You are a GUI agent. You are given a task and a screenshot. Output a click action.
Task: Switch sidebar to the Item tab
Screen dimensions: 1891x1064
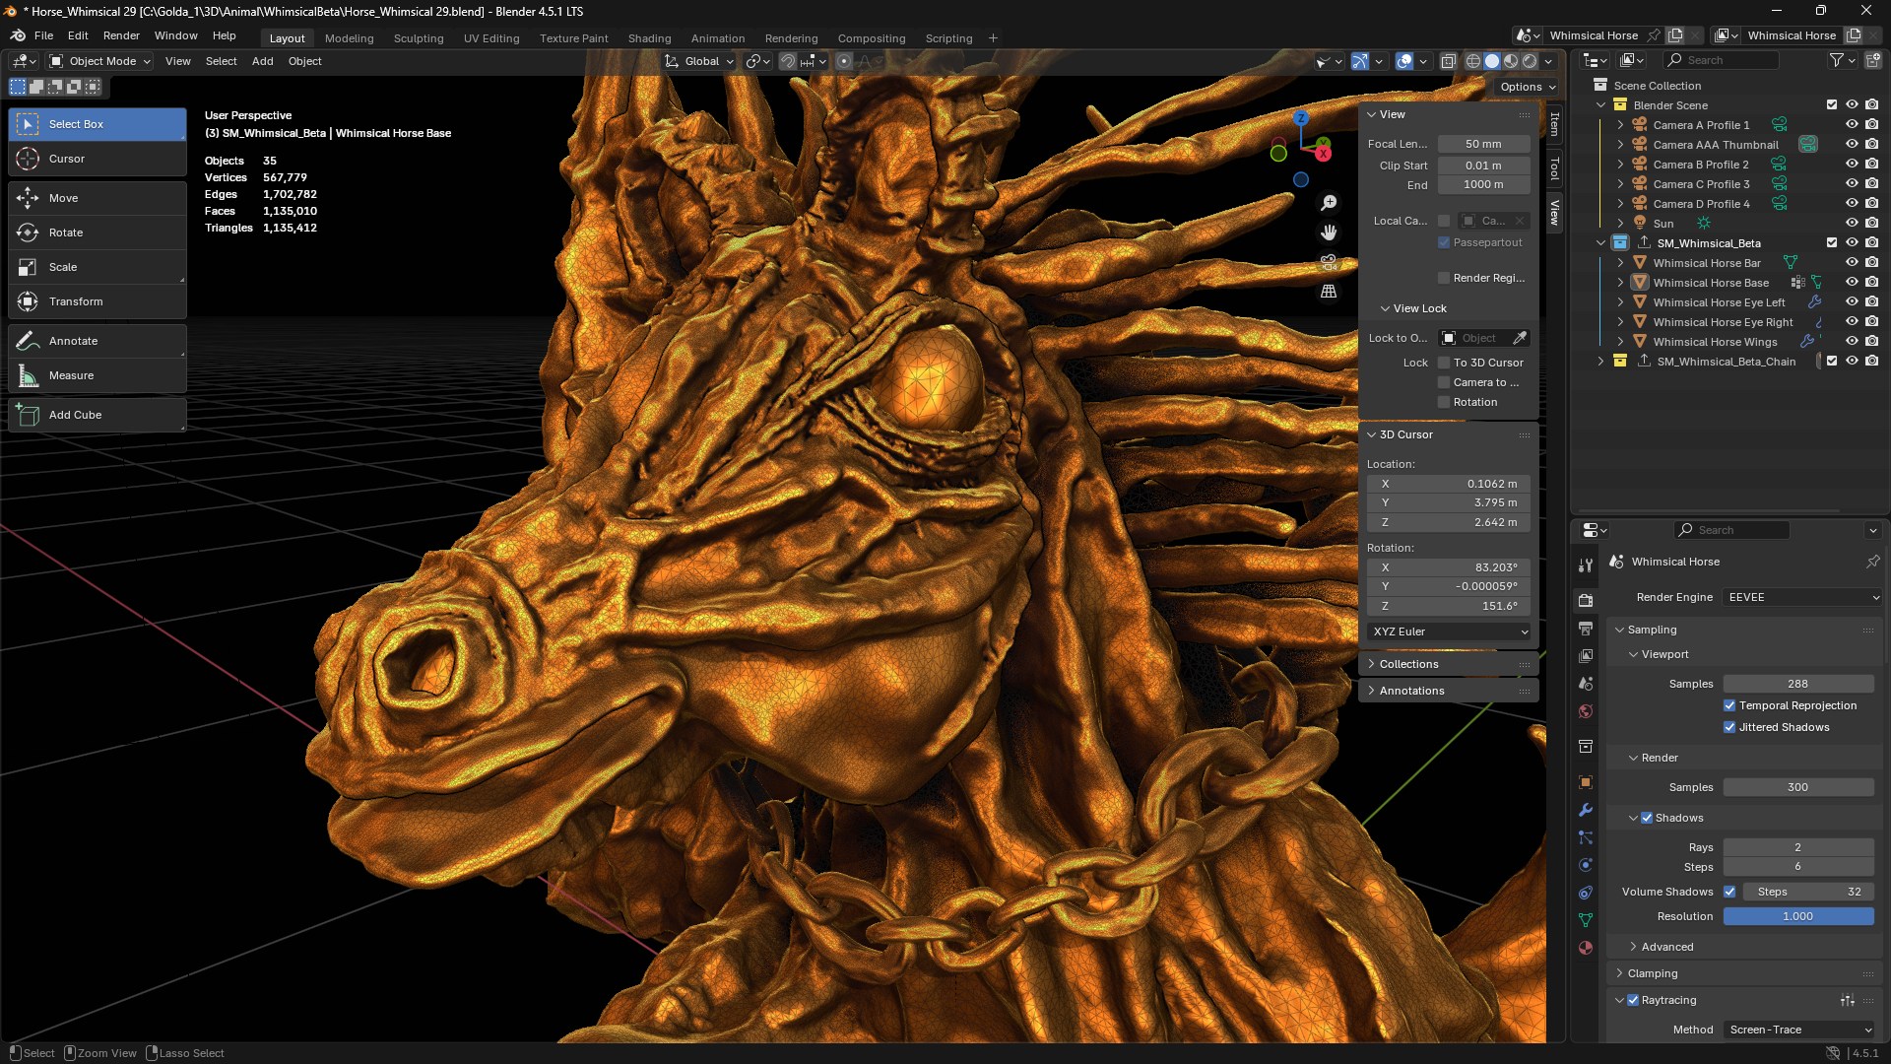tap(1554, 123)
